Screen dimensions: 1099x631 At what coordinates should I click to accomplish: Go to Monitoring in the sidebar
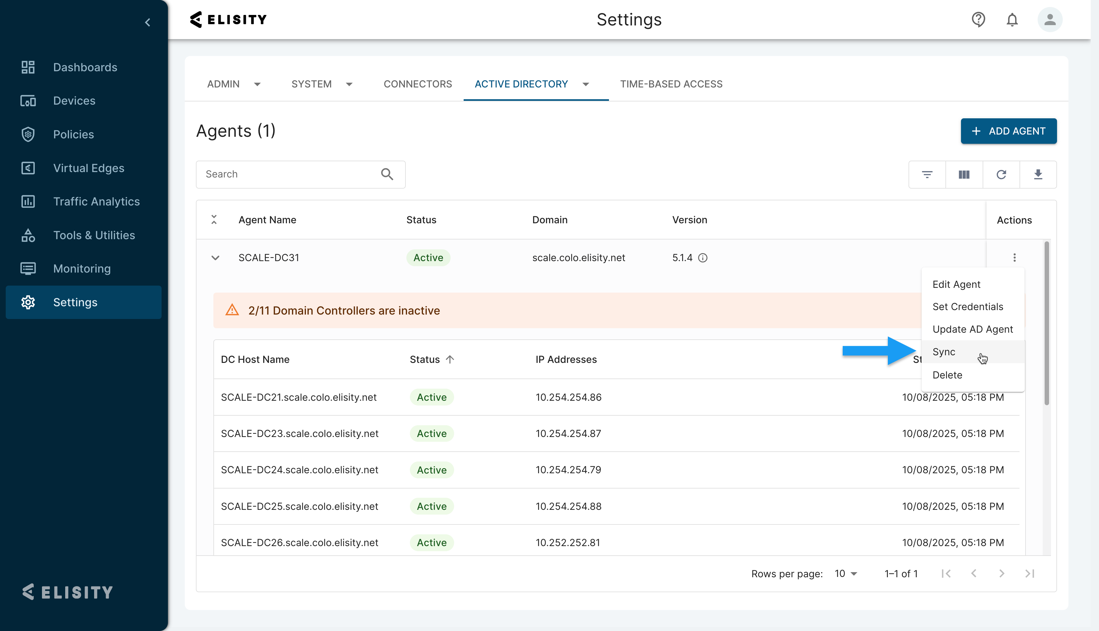click(82, 269)
